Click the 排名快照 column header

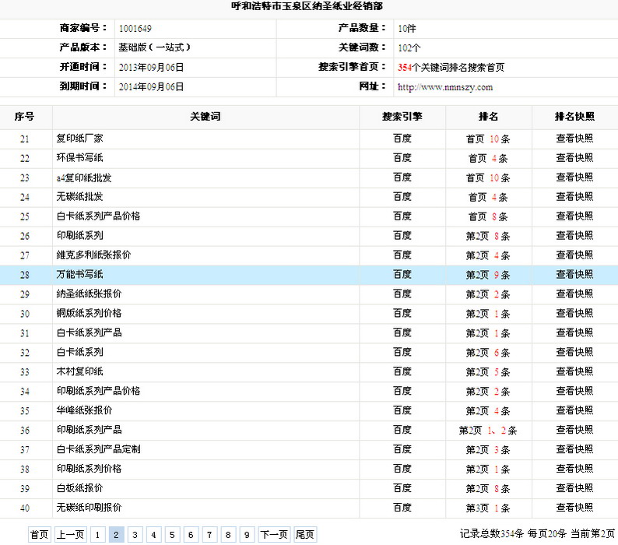coord(574,117)
